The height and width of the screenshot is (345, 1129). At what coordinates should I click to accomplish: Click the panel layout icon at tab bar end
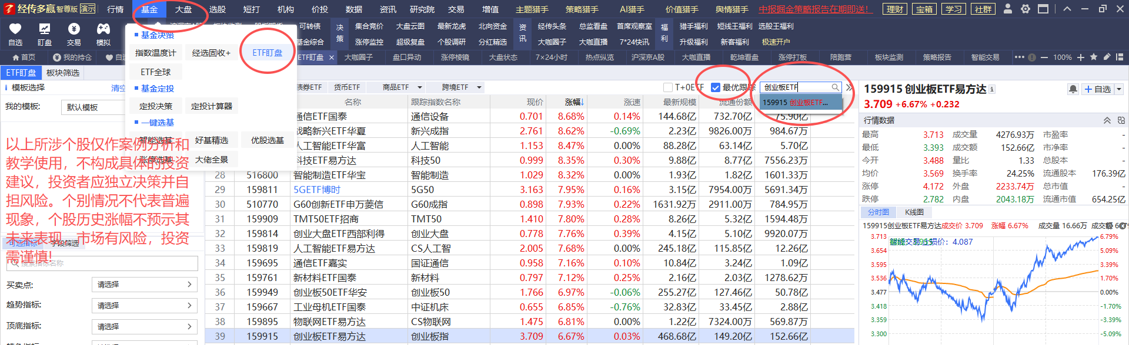(1119, 57)
